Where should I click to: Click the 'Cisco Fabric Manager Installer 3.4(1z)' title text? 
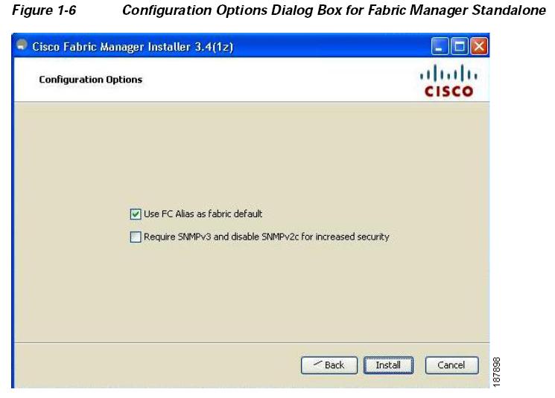(133, 47)
